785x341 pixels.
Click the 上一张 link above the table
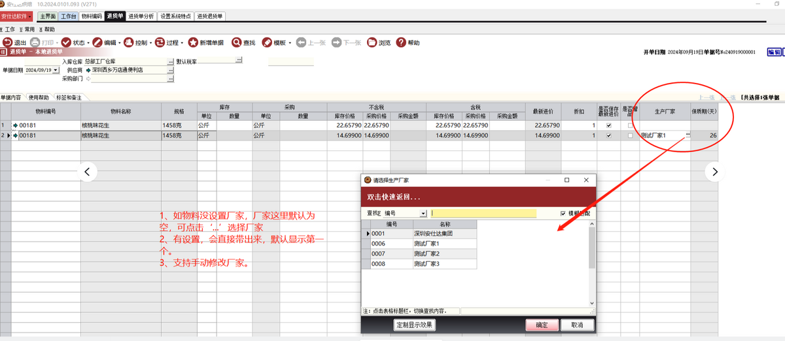706,97
